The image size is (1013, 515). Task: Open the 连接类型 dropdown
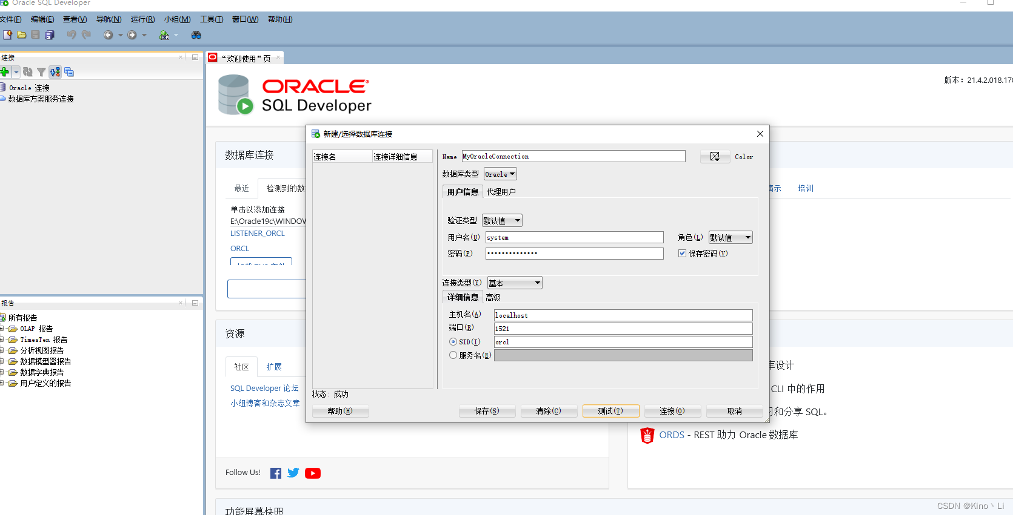(x=515, y=283)
